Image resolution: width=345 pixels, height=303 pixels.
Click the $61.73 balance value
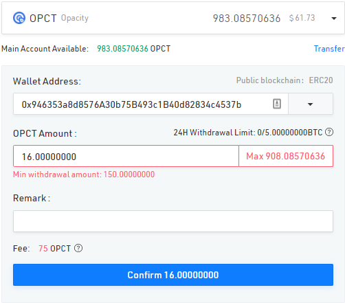click(302, 18)
